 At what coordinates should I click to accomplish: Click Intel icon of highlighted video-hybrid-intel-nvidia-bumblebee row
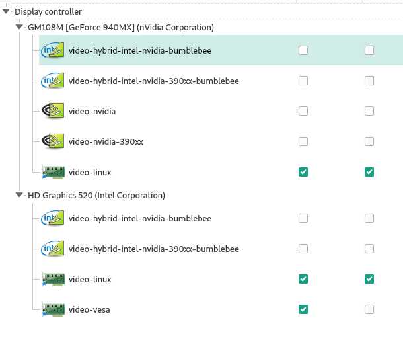point(52,50)
